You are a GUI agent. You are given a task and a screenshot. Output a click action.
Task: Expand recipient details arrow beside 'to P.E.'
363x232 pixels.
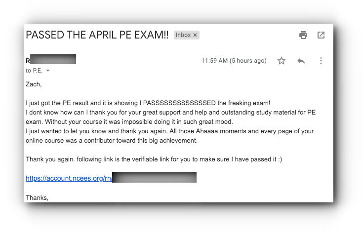click(48, 71)
